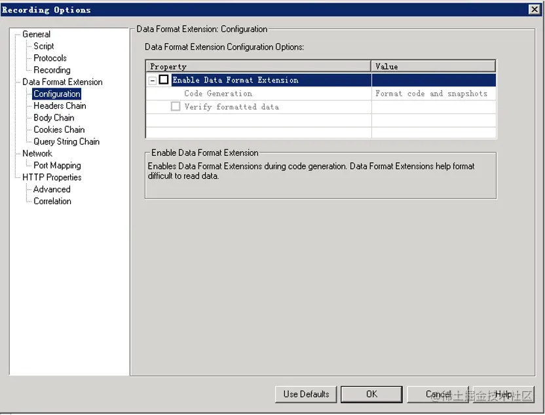Open the Advanced HTTP settings

(52, 189)
